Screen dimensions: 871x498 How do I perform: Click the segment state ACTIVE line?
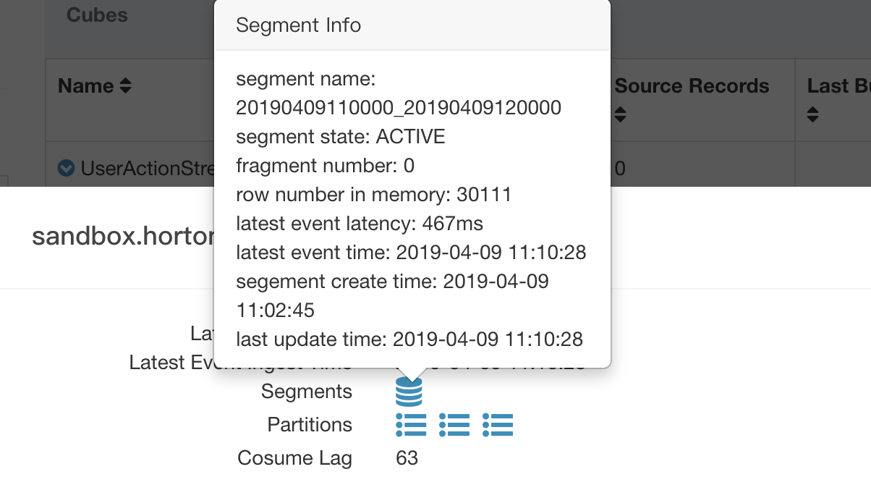click(341, 137)
